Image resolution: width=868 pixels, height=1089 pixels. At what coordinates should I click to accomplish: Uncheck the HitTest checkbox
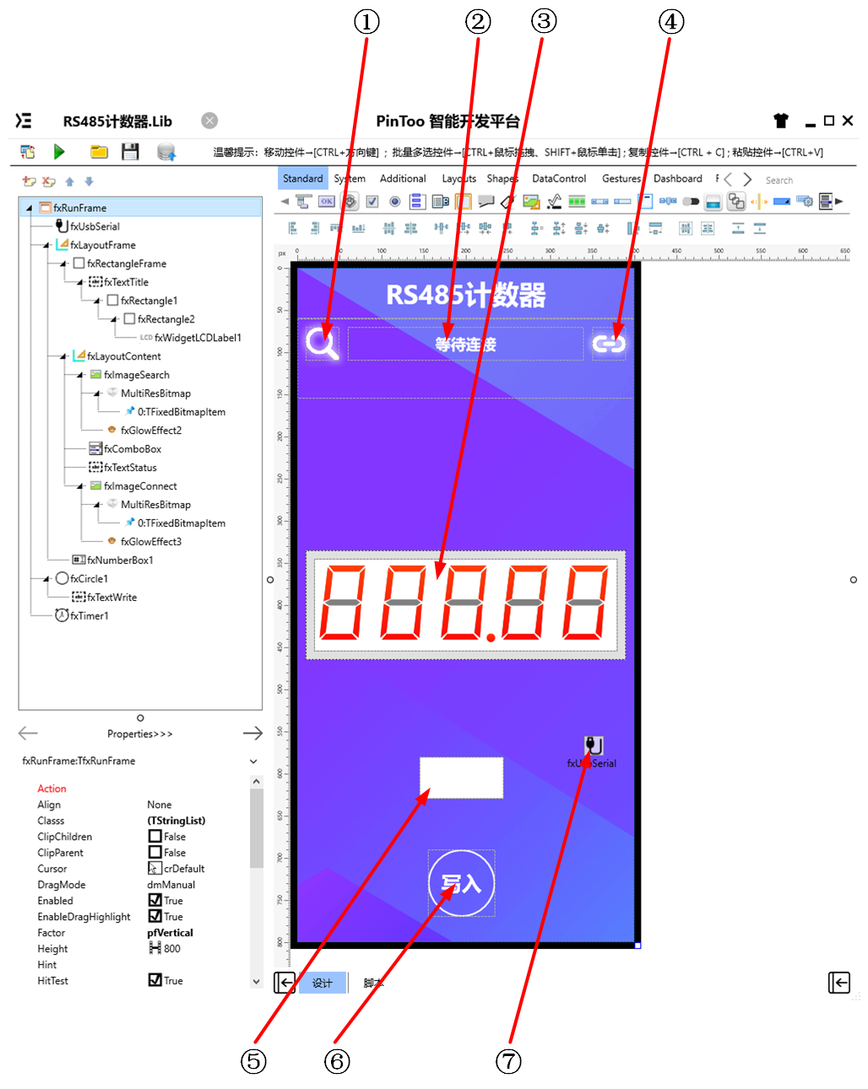pos(155,981)
